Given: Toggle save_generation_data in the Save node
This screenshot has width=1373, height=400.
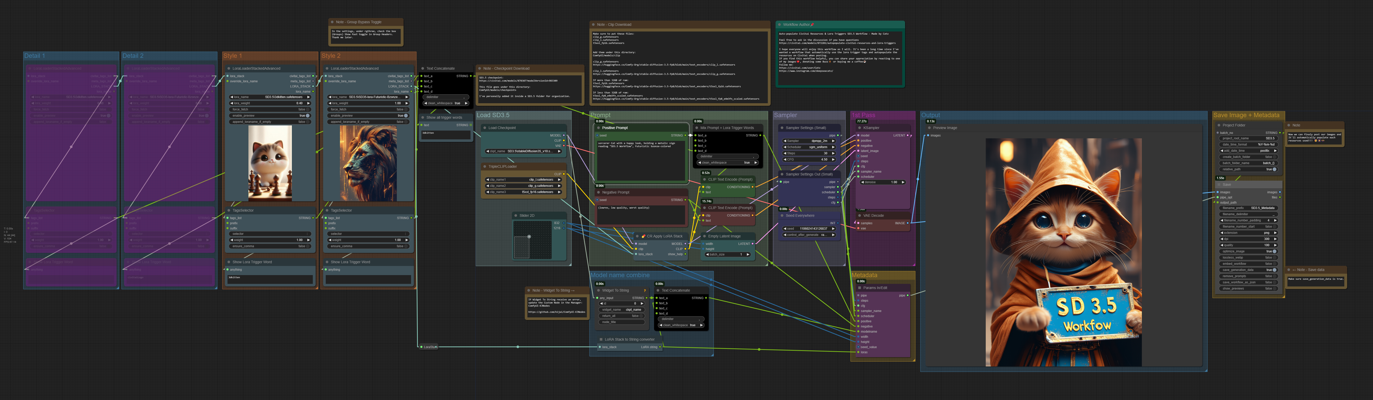Looking at the screenshot, I should 1249,270.
